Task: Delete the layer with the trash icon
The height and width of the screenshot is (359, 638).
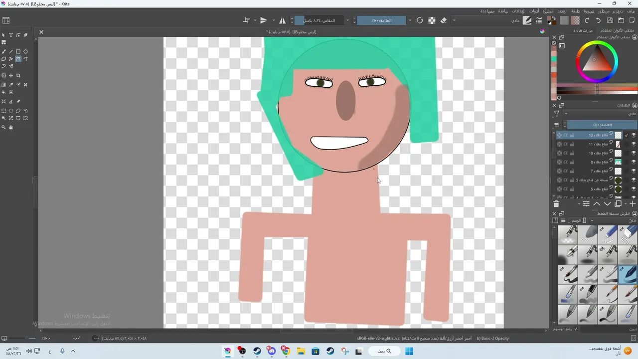Action: pyautogui.click(x=557, y=204)
